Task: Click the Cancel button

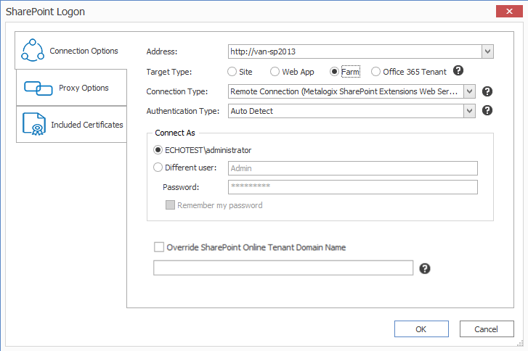Action: 486,329
